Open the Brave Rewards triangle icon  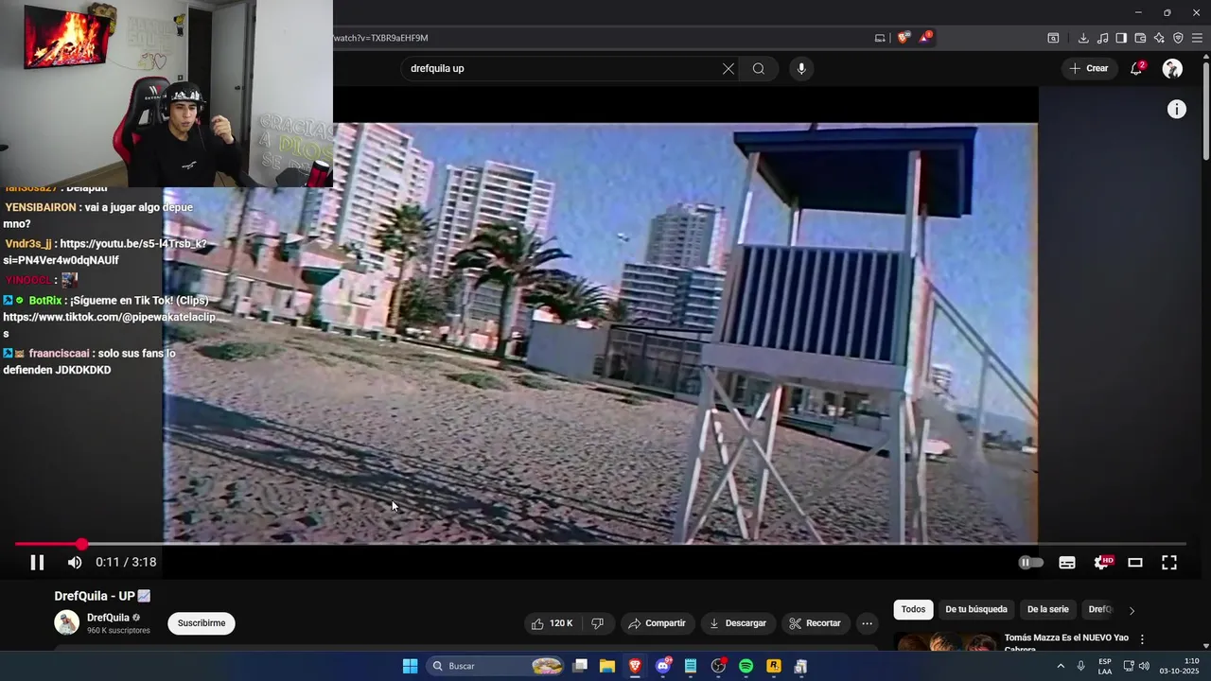pyautogui.click(x=926, y=38)
